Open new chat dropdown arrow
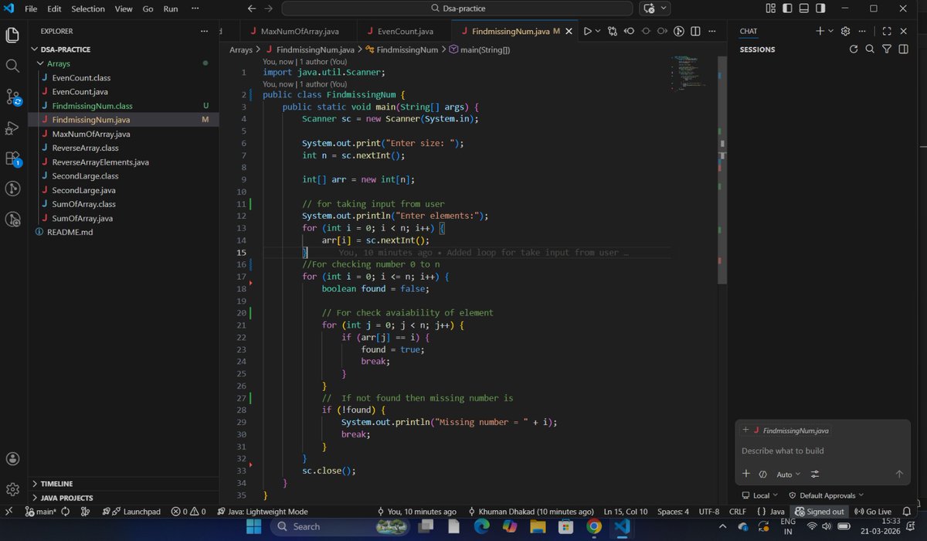 pos(831,31)
